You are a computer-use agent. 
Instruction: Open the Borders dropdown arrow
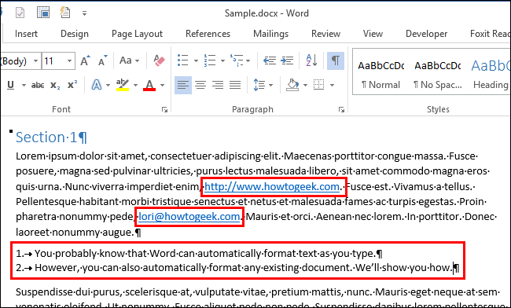tap(332, 86)
